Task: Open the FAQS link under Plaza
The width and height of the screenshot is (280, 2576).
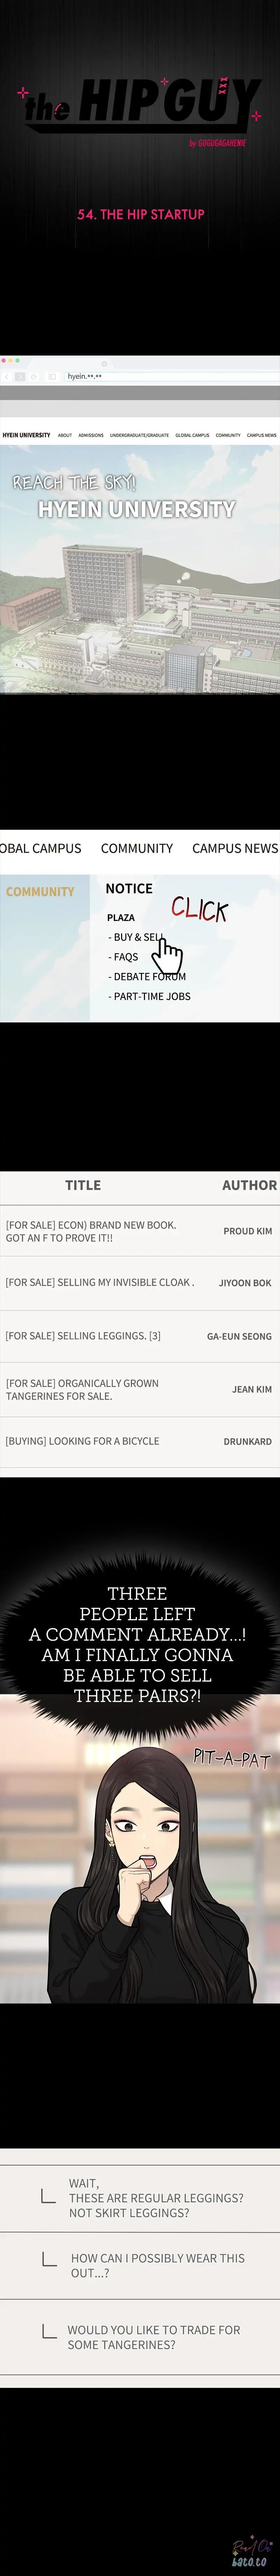Action: [126, 957]
